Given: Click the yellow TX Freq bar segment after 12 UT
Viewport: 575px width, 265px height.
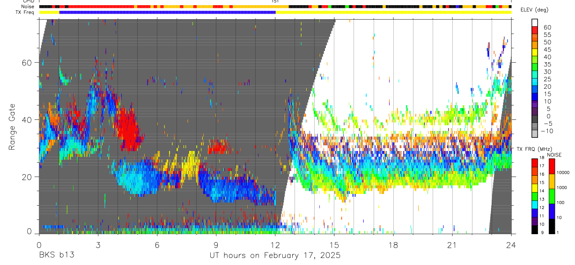Looking at the screenshot, I should pos(393,12).
